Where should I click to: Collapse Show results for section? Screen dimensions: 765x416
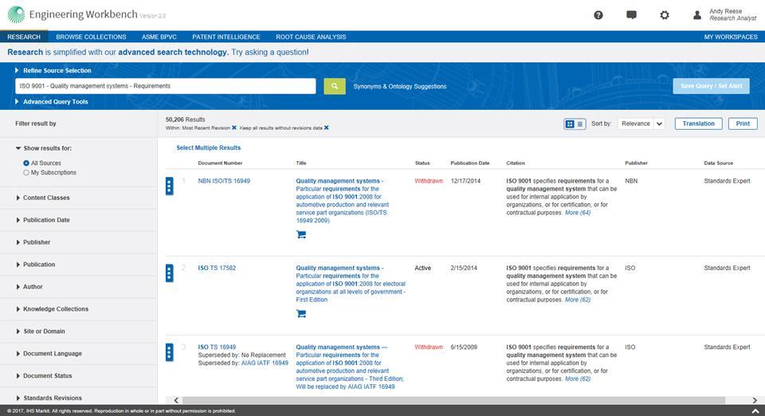tap(43, 148)
